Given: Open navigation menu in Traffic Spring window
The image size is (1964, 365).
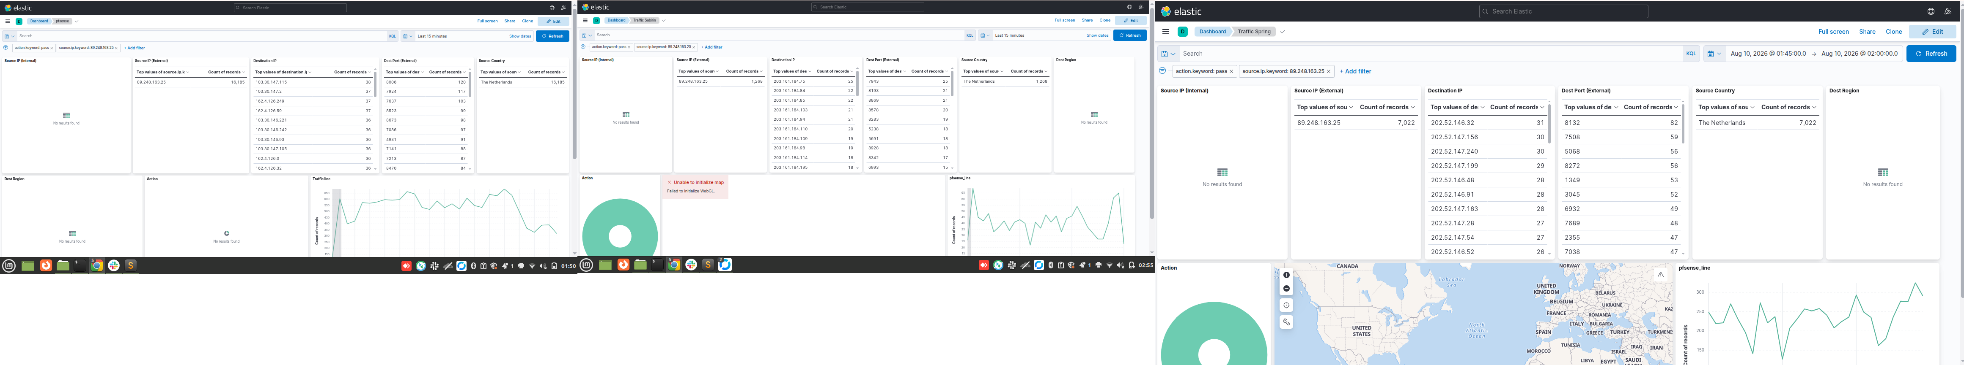Looking at the screenshot, I should (1166, 32).
